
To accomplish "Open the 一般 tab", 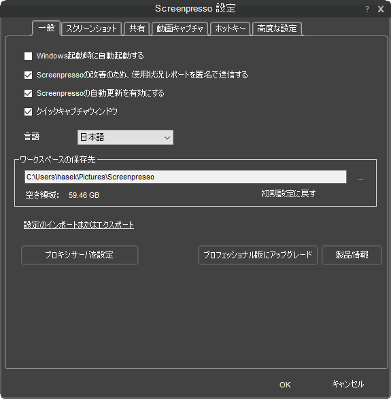I will (x=46, y=28).
